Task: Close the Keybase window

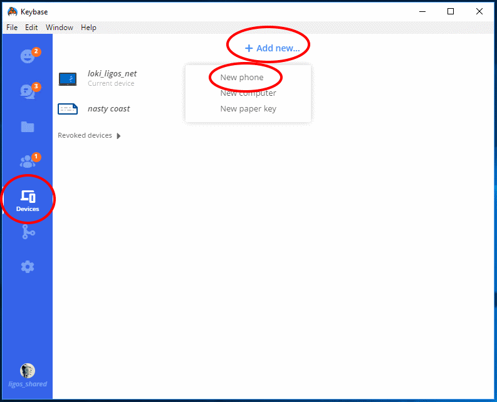Action: click(479, 12)
